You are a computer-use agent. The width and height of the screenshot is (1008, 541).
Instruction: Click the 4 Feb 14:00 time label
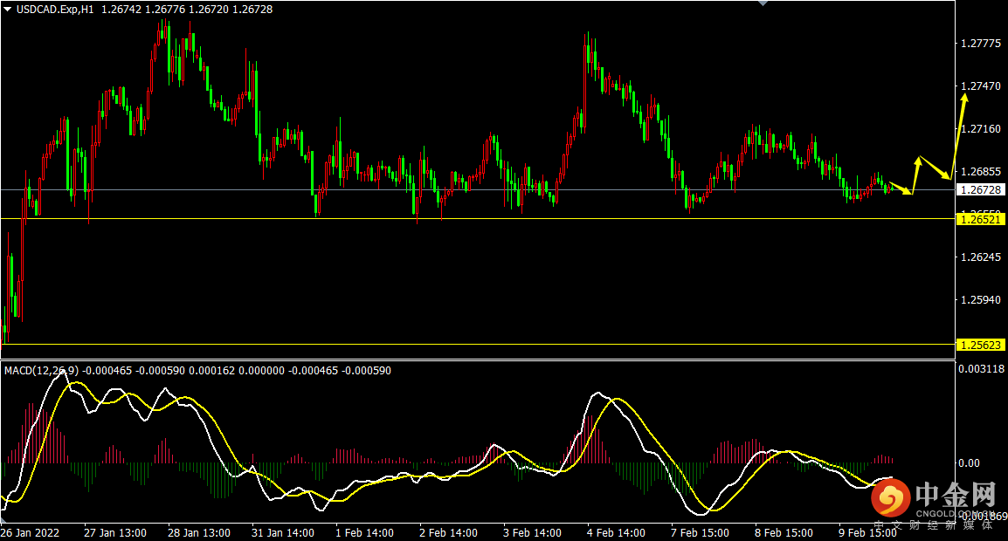pyautogui.click(x=616, y=532)
